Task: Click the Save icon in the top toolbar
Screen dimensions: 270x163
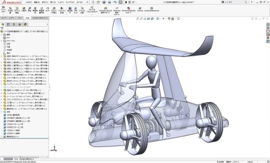Action: [x=104, y=2]
